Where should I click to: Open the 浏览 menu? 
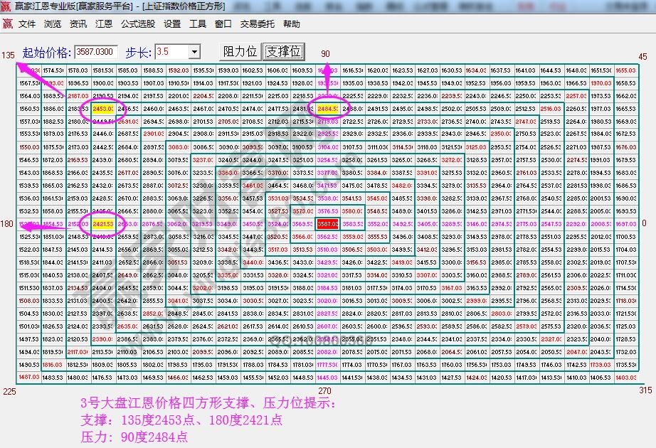[x=53, y=23]
